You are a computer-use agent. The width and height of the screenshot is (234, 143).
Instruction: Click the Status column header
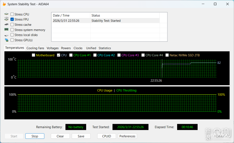tap(125, 15)
